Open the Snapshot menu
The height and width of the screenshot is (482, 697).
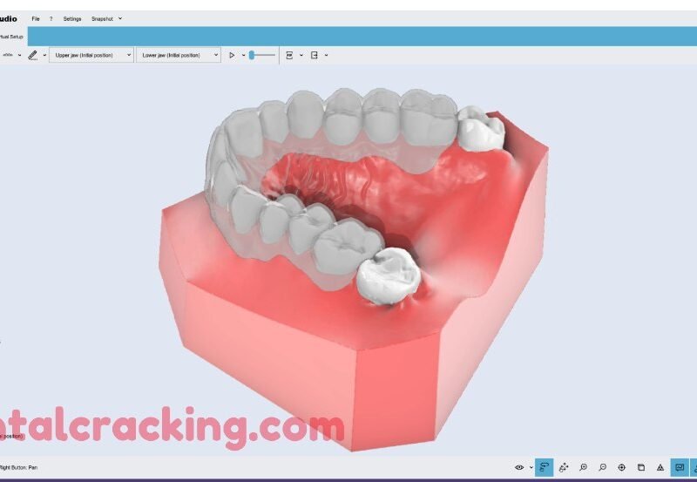pos(102,18)
